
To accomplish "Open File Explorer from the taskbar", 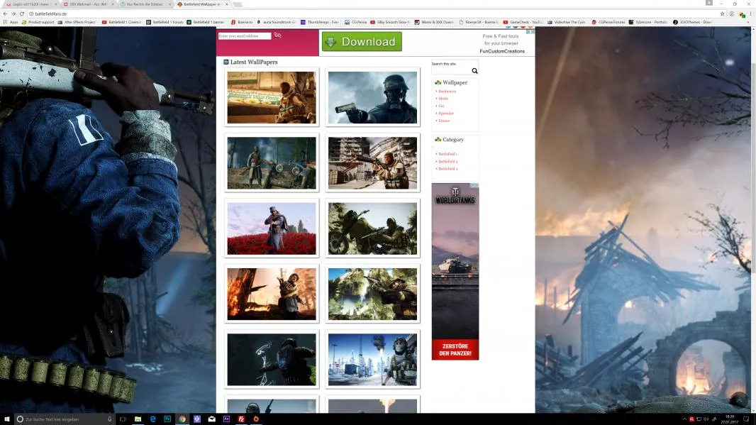I will 138,419.
